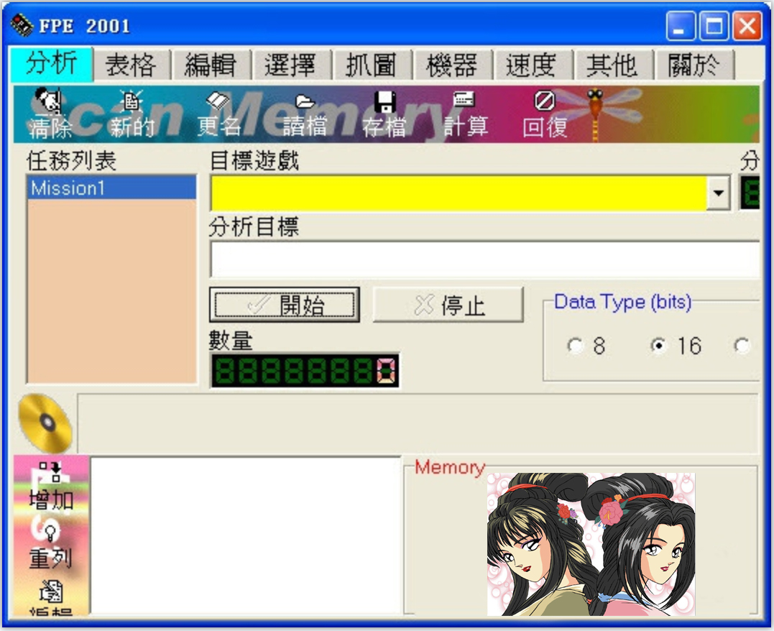Click the 開始 (start) button

click(285, 305)
